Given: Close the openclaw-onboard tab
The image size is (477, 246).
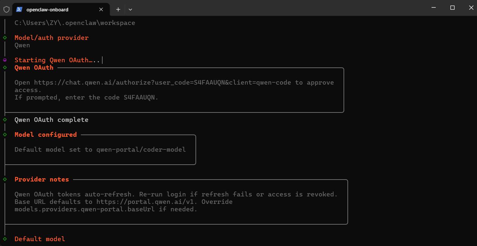Looking at the screenshot, I should [101, 9].
